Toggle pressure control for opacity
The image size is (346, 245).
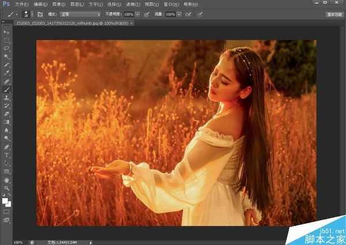tap(146, 13)
